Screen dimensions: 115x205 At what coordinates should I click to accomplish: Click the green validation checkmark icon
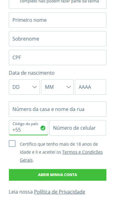click(43, 128)
